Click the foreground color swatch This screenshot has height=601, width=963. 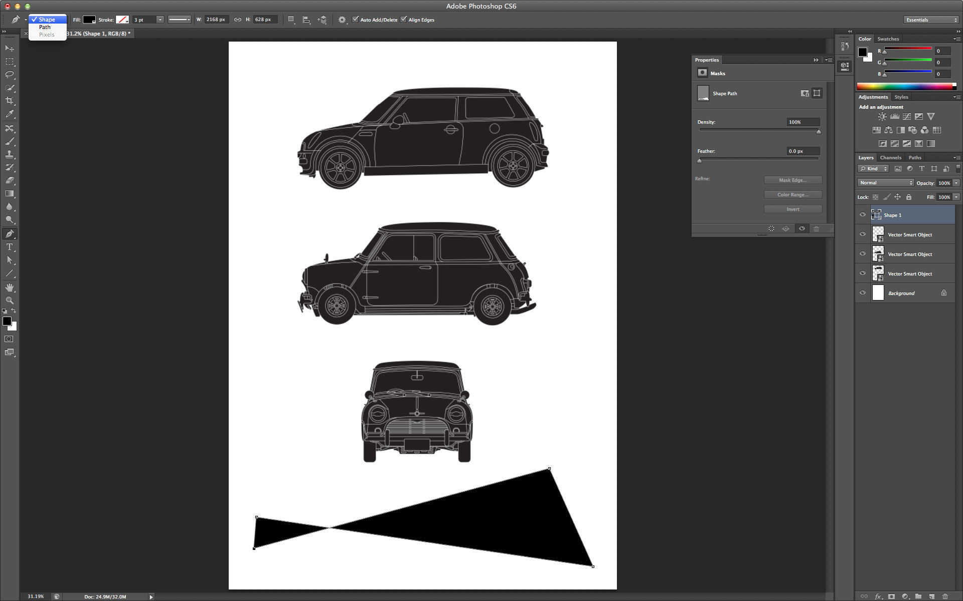point(7,322)
